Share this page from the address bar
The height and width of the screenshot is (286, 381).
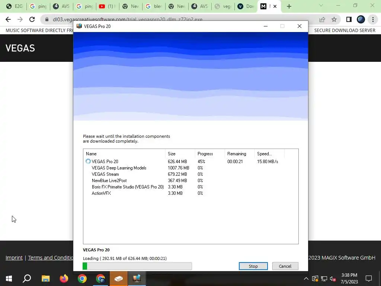coord(322,19)
